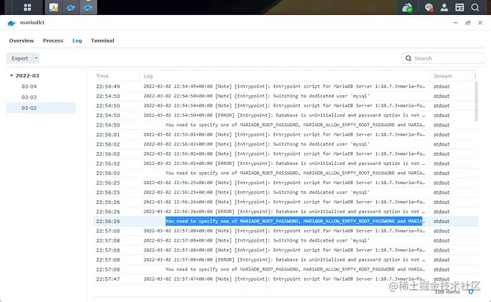Select the 22:56:02 'Switching to dedicated user' entry

coord(285,144)
